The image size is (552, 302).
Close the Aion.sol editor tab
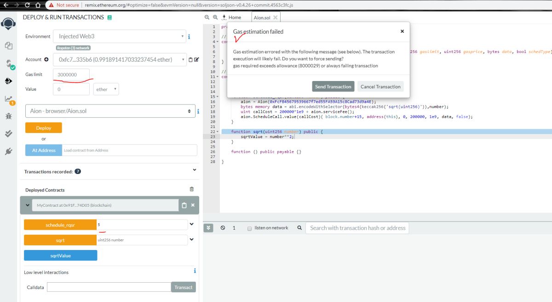275,17
